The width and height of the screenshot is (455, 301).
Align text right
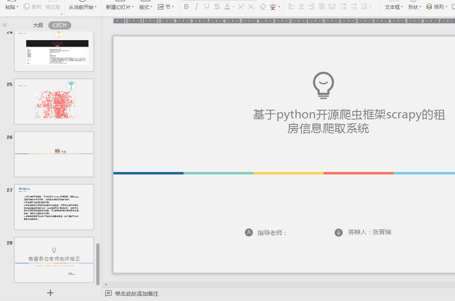[312, 7]
